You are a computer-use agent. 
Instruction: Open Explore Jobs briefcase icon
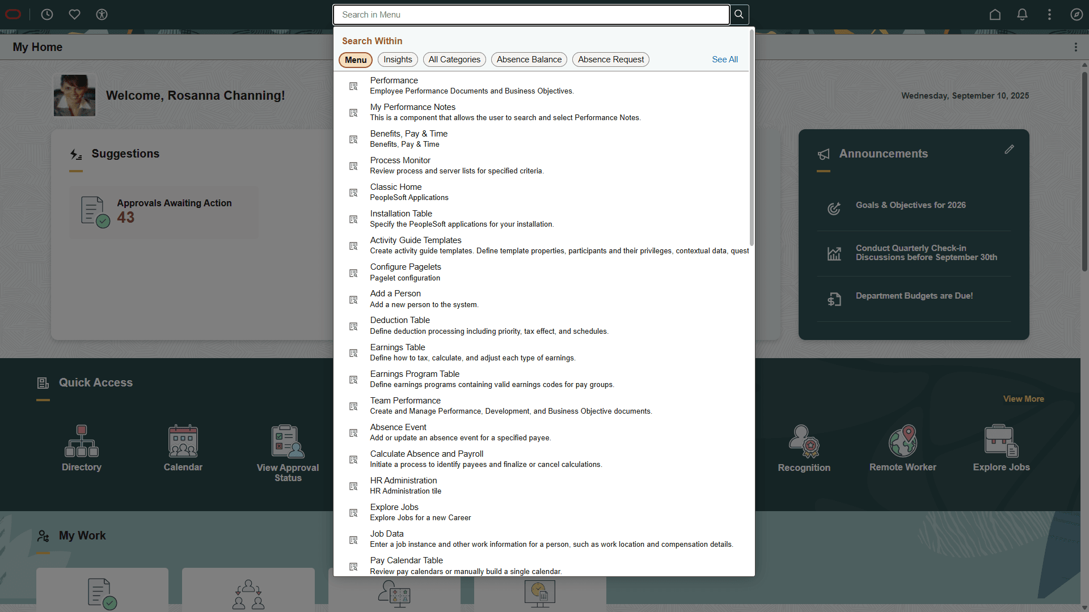click(1001, 441)
